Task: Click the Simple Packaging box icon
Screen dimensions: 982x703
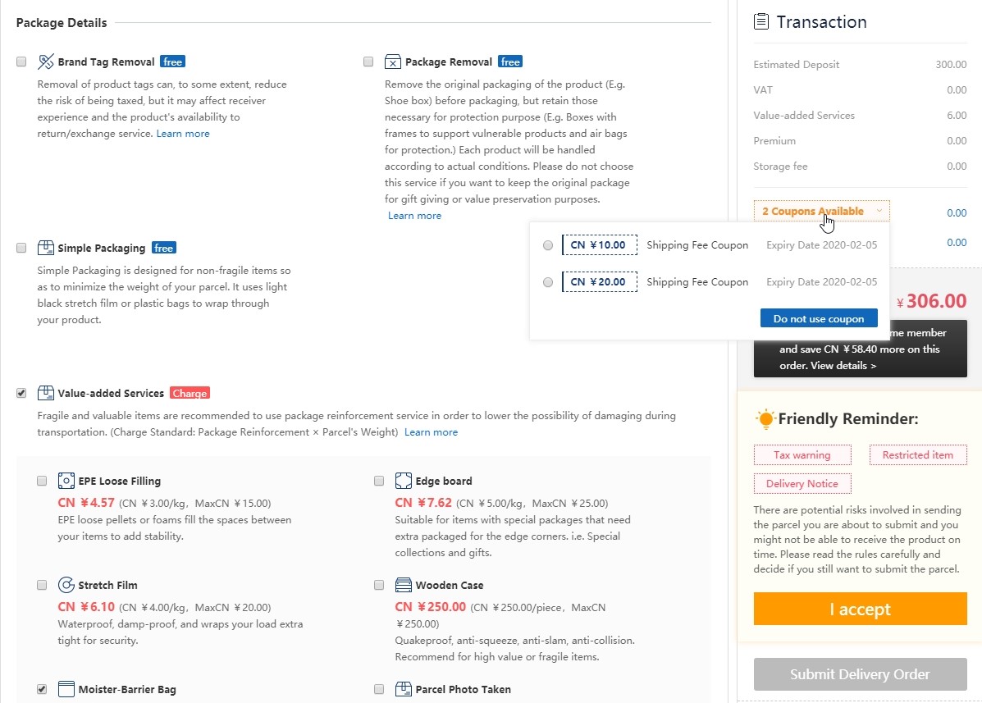Action: [46, 248]
